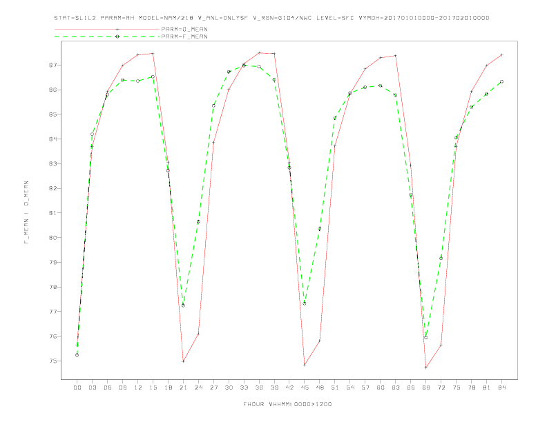Screen dimensions: 547x422
Task: Click the x-axis title FHOUR VHHMM
Action: point(287,404)
